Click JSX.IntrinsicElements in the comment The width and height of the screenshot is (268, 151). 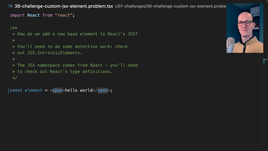(55, 53)
